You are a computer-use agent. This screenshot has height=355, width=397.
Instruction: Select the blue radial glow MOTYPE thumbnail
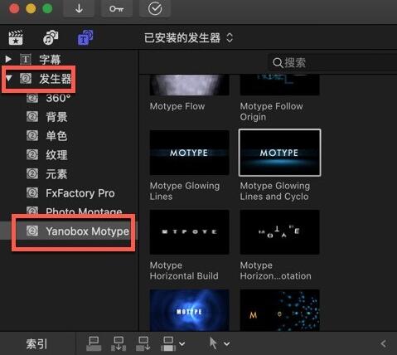(189, 310)
